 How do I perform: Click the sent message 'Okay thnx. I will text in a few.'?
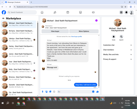tap(85, 85)
